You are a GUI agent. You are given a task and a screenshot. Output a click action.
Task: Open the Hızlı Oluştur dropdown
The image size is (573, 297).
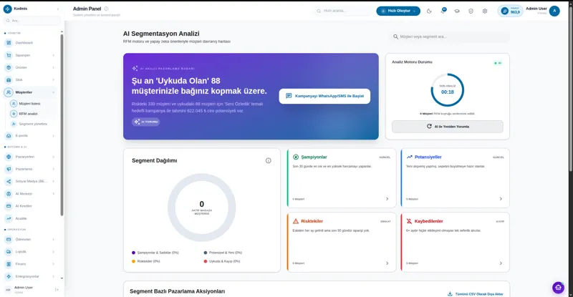398,11
